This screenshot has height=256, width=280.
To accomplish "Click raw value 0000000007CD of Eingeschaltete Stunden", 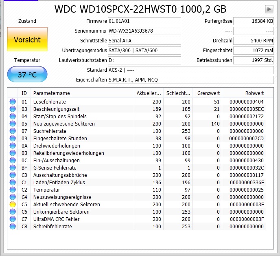I will 247,138.
